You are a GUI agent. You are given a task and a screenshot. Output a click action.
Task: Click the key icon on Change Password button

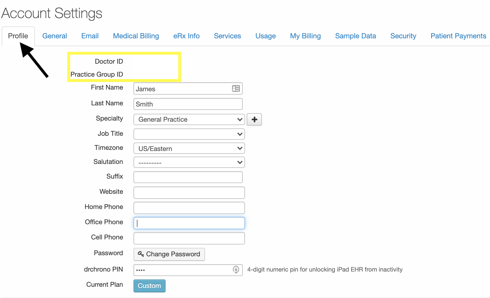click(x=141, y=254)
